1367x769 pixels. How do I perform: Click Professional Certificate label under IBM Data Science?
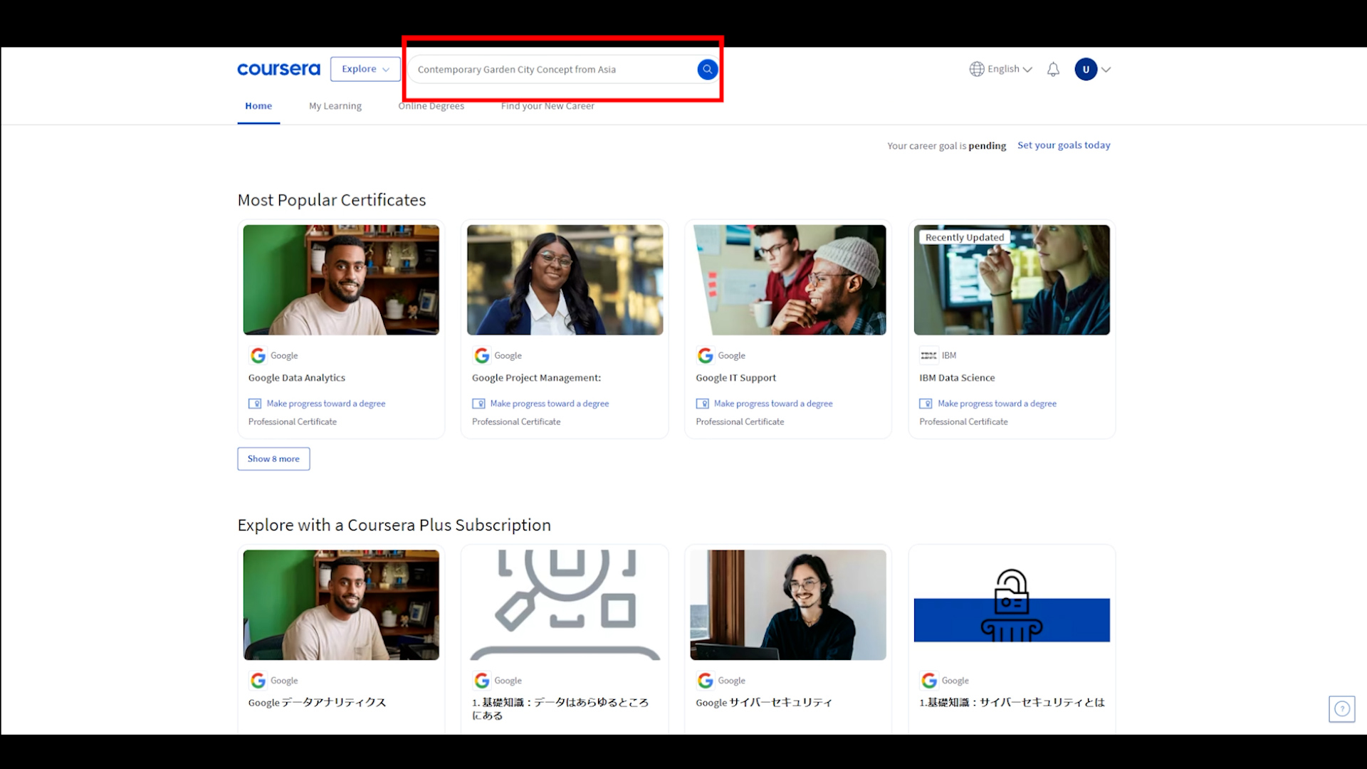pyautogui.click(x=963, y=422)
